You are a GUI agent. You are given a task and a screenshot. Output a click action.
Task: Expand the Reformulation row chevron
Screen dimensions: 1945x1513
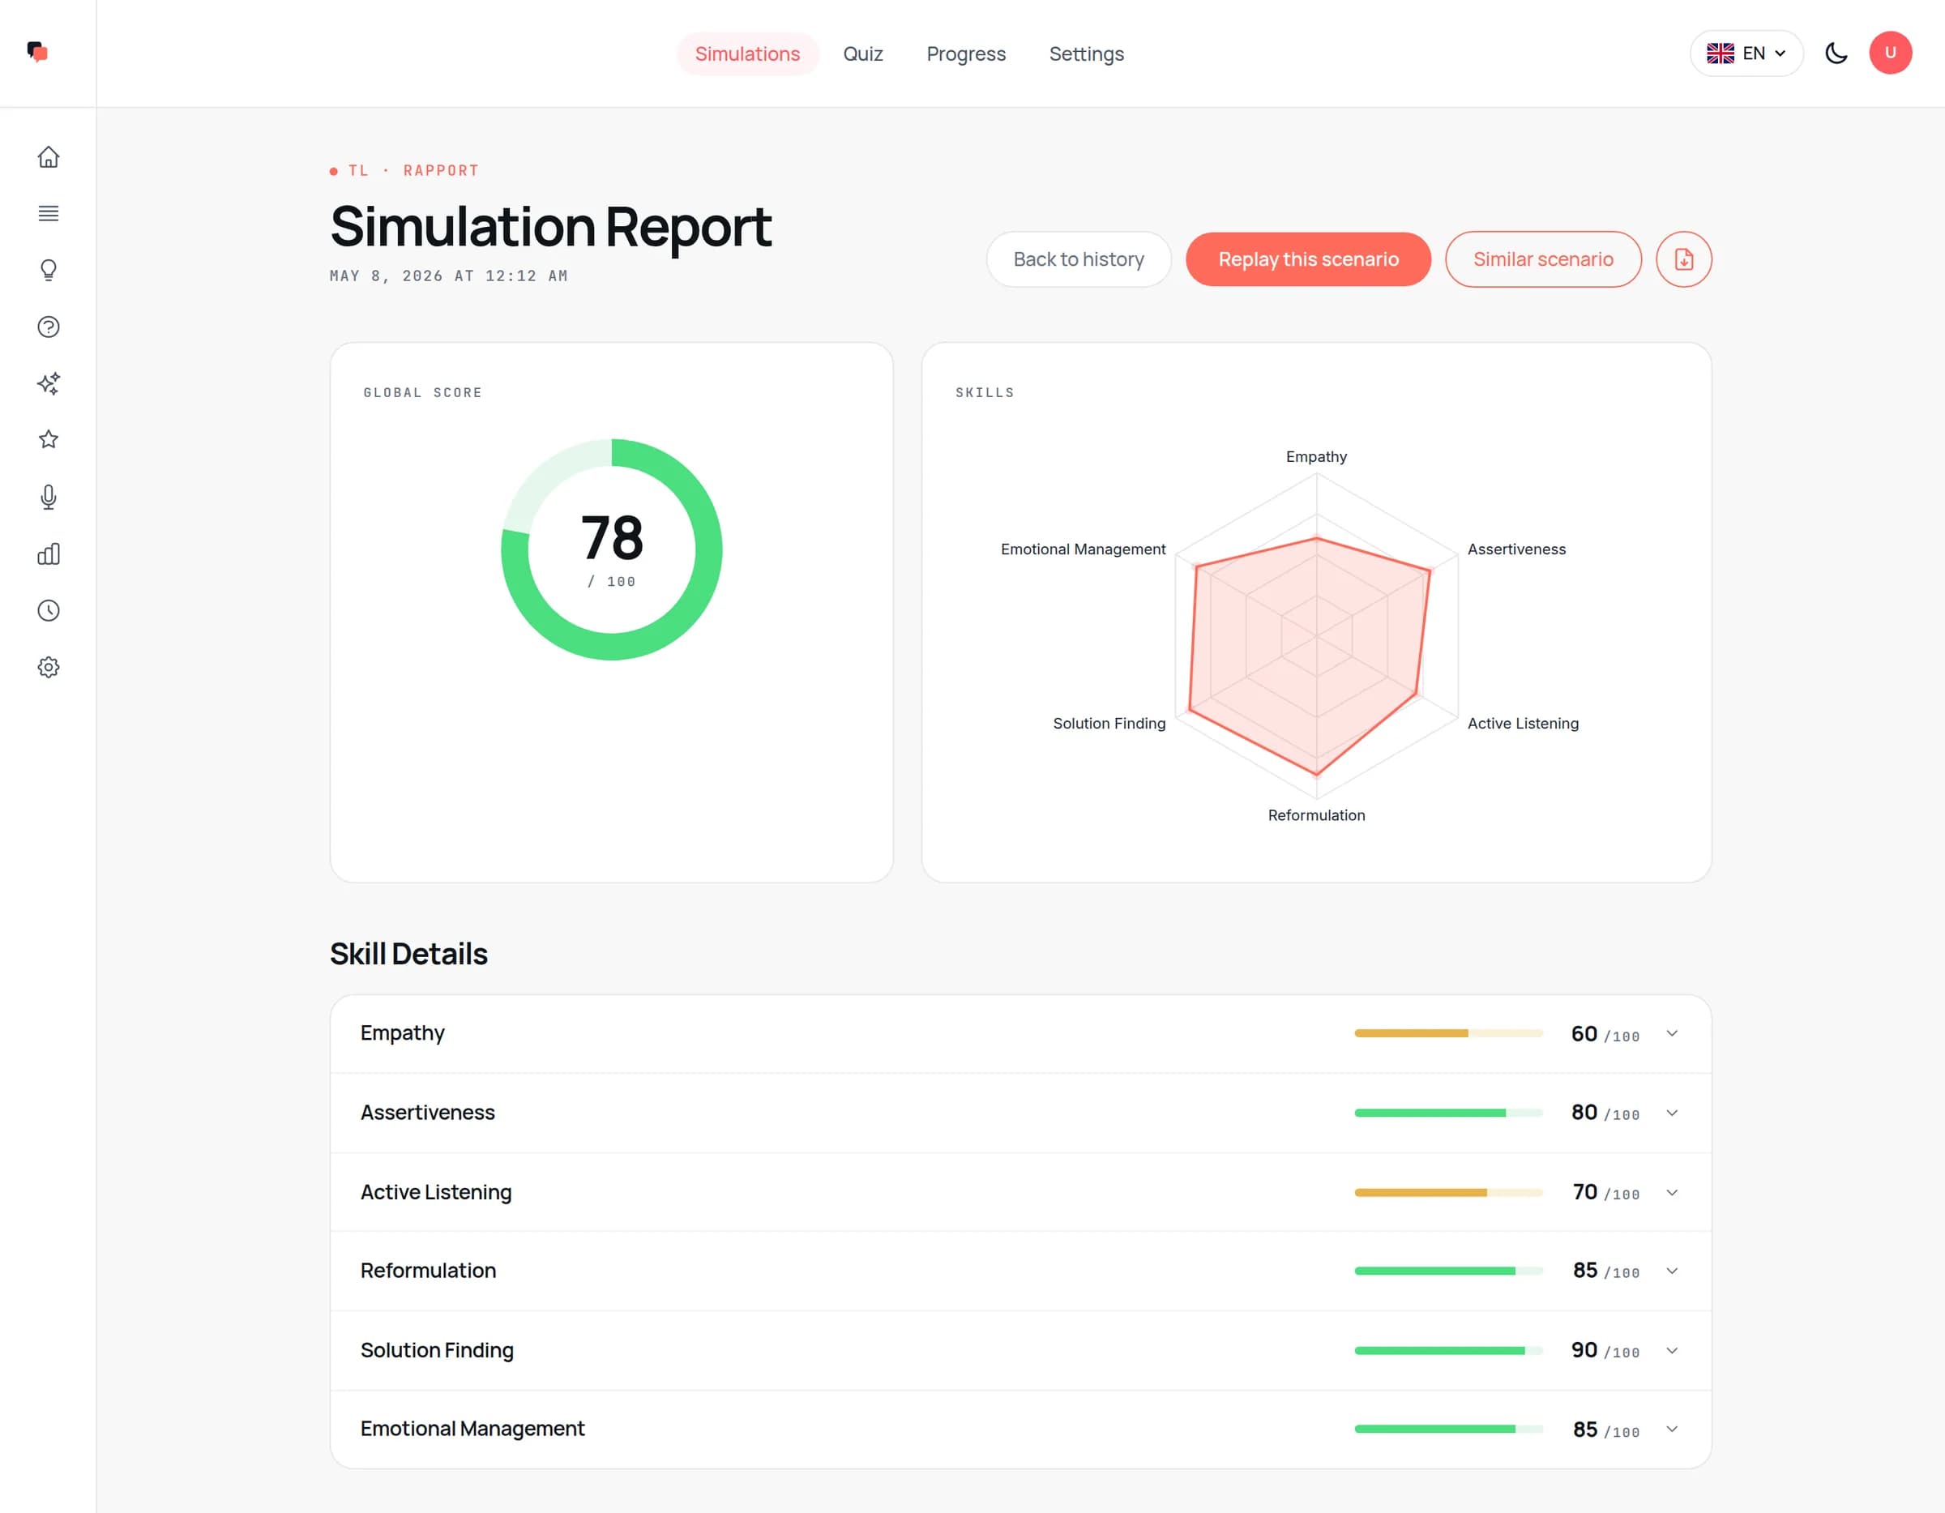1672,1271
